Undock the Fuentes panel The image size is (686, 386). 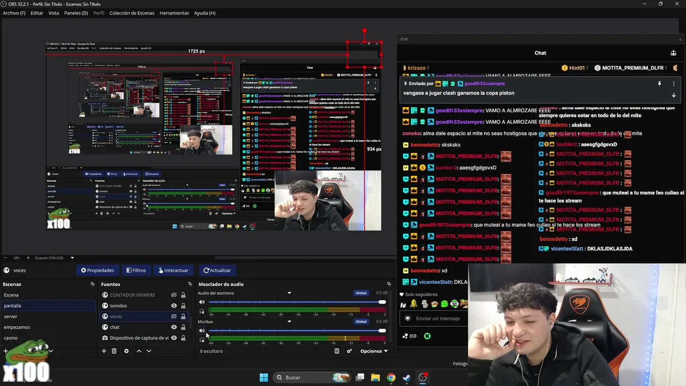[190, 284]
